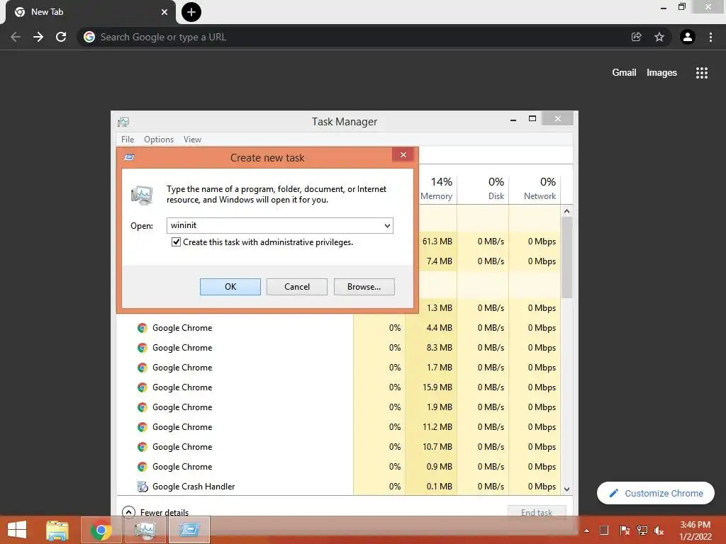Screen dimensions: 726x544
Task: Select Google Chrome process using 8.3 MB
Action: tap(338, 347)
